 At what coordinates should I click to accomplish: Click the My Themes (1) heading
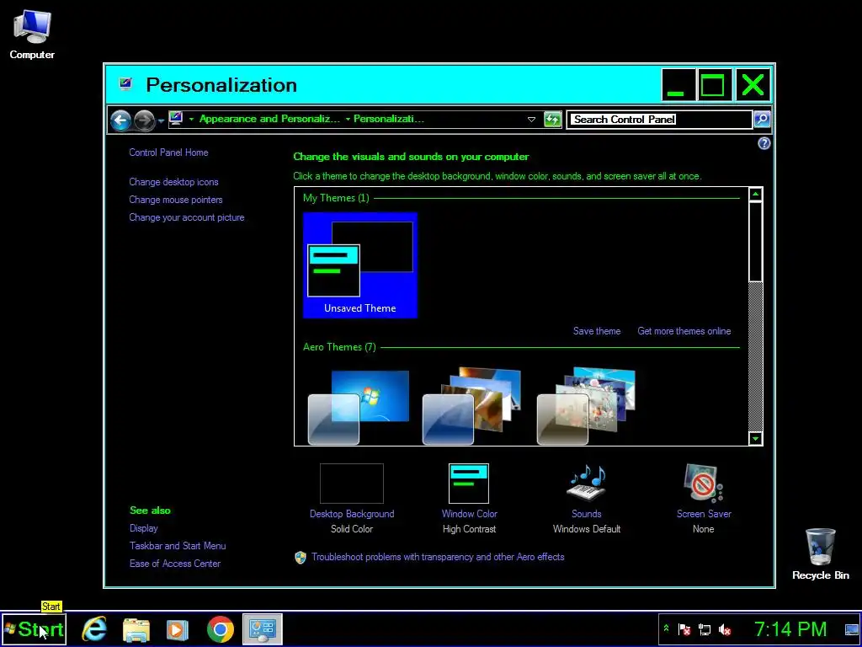coord(336,198)
